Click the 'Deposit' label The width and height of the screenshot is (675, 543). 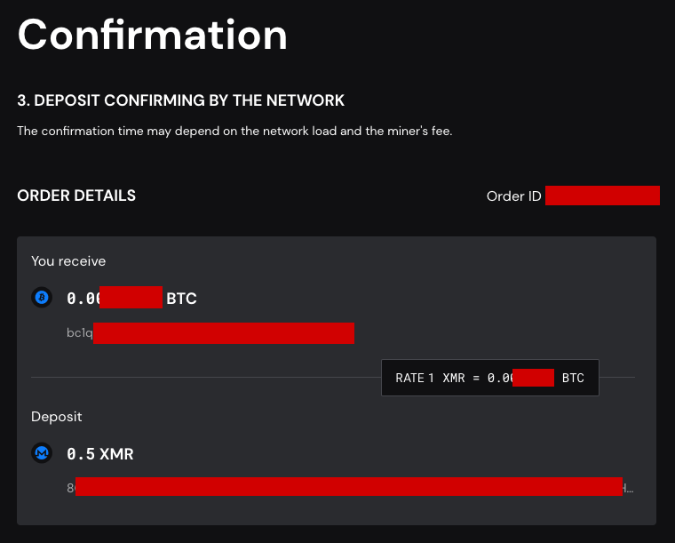click(56, 417)
